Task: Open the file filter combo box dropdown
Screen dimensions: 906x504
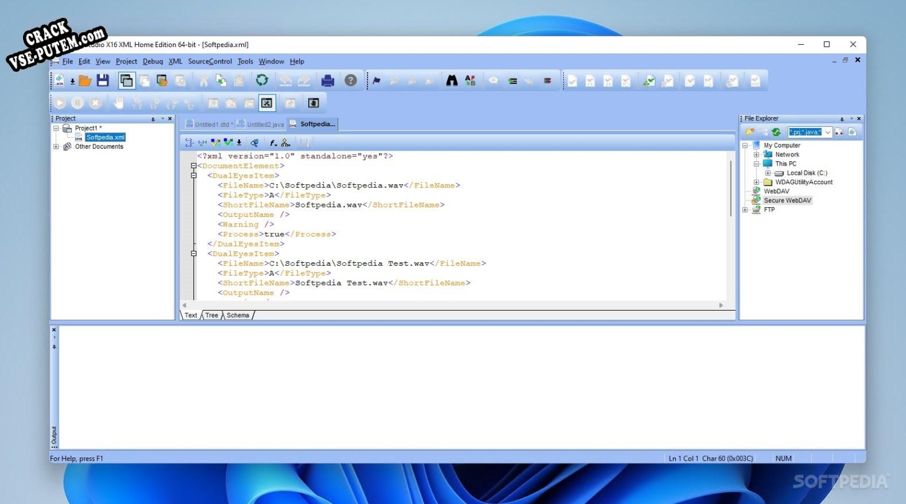Action: [827, 132]
